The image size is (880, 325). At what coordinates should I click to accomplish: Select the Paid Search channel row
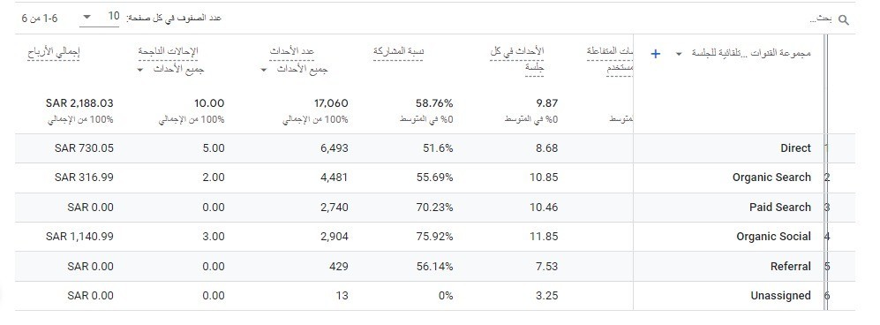pos(435,208)
